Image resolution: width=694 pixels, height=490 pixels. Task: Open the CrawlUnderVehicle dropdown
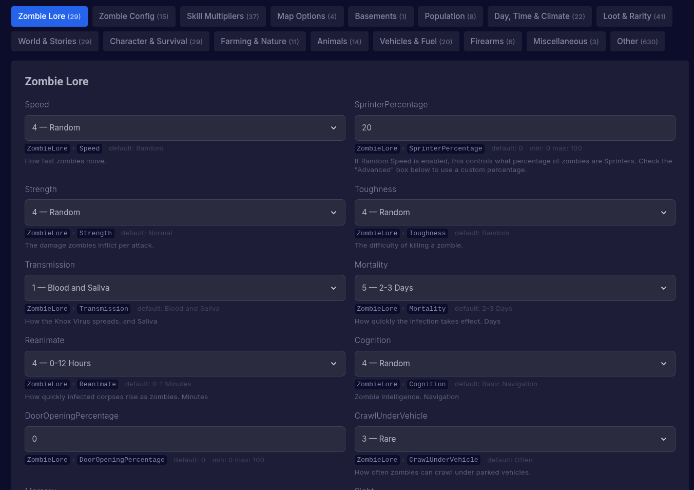[x=515, y=439]
